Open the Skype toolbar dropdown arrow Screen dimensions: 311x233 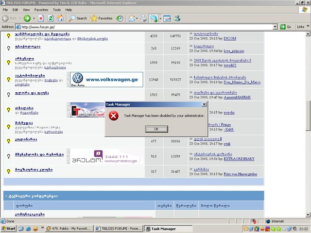click(x=160, y=18)
